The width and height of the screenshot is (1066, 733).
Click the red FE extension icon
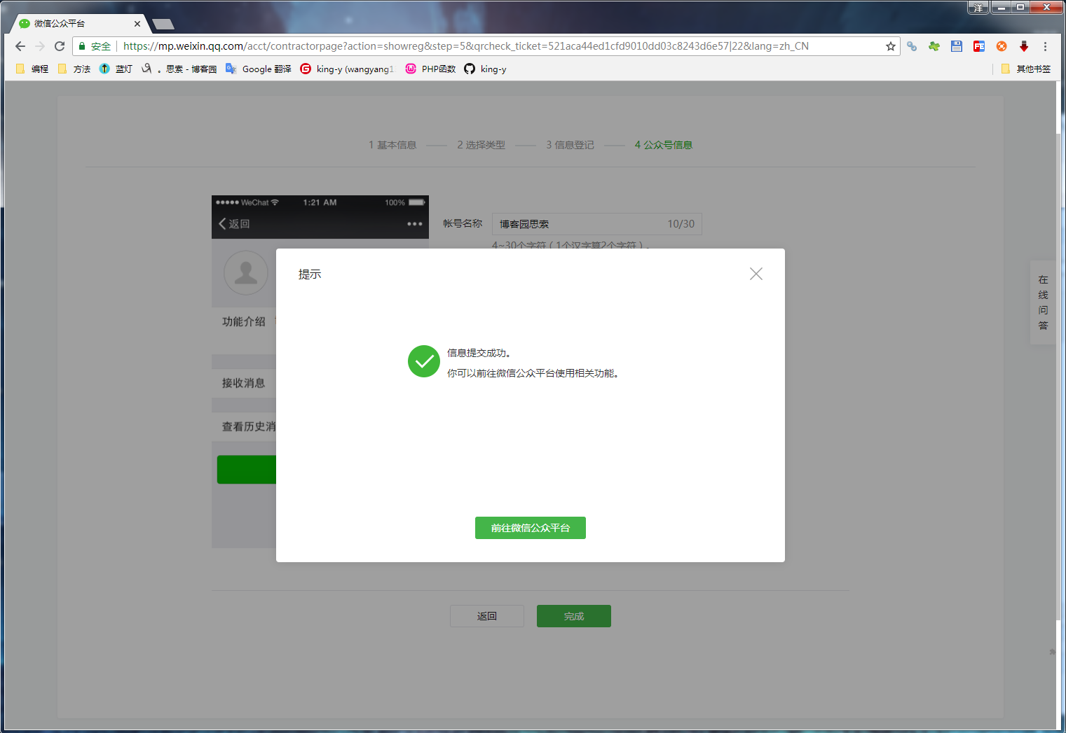(x=979, y=46)
